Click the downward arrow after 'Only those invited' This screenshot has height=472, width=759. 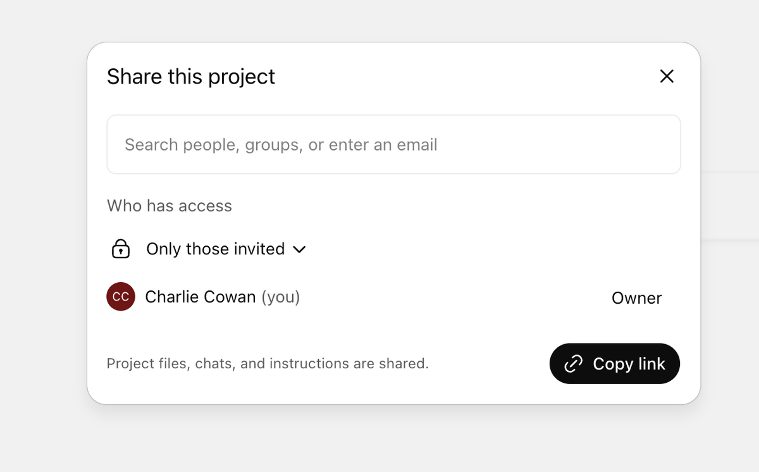[x=300, y=249]
